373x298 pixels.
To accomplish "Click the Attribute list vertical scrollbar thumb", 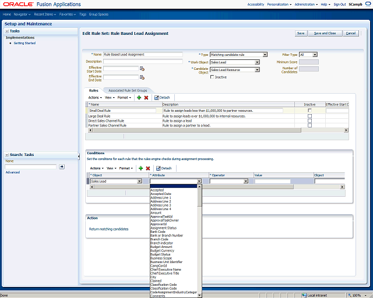I will pos(199,198).
